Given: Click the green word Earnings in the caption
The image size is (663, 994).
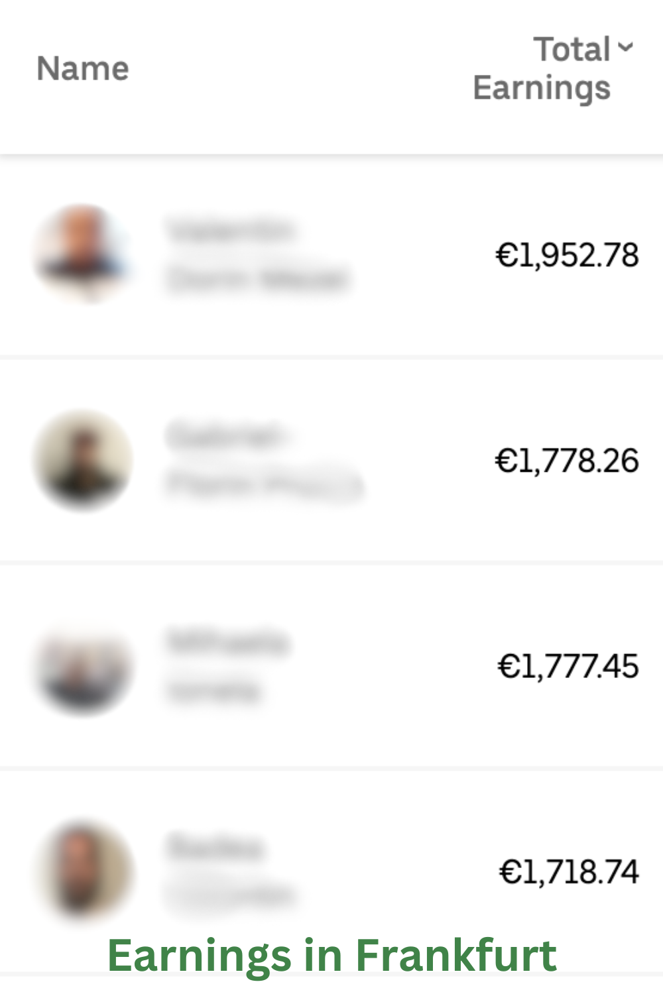Looking at the screenshot, I should pos(199,956).
